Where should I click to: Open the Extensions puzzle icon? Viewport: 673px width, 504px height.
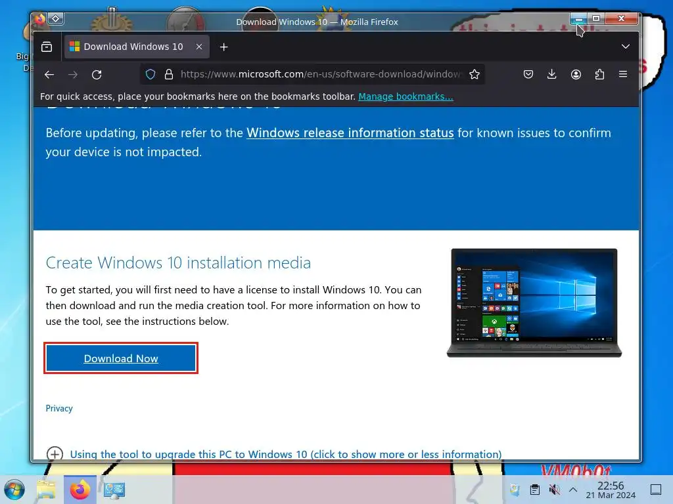click(599, 74)
